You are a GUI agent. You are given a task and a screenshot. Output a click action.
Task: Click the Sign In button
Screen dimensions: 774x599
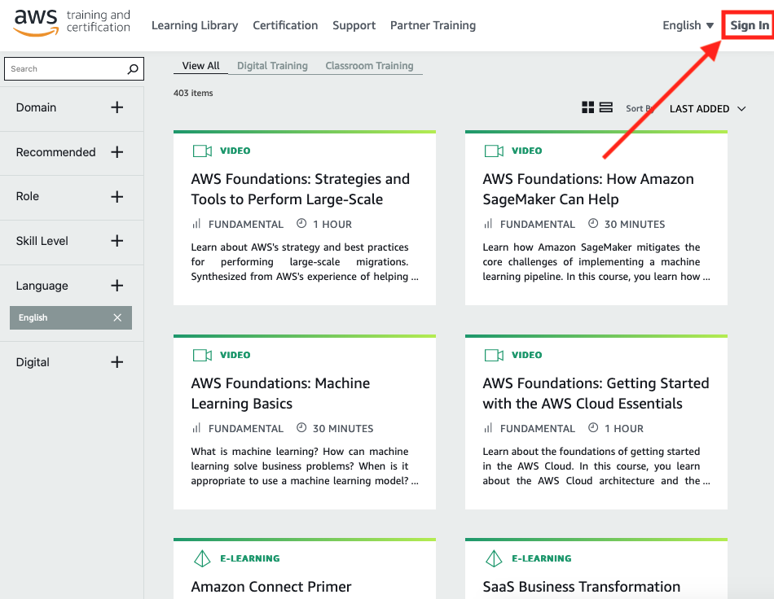[x=748, y=25]
